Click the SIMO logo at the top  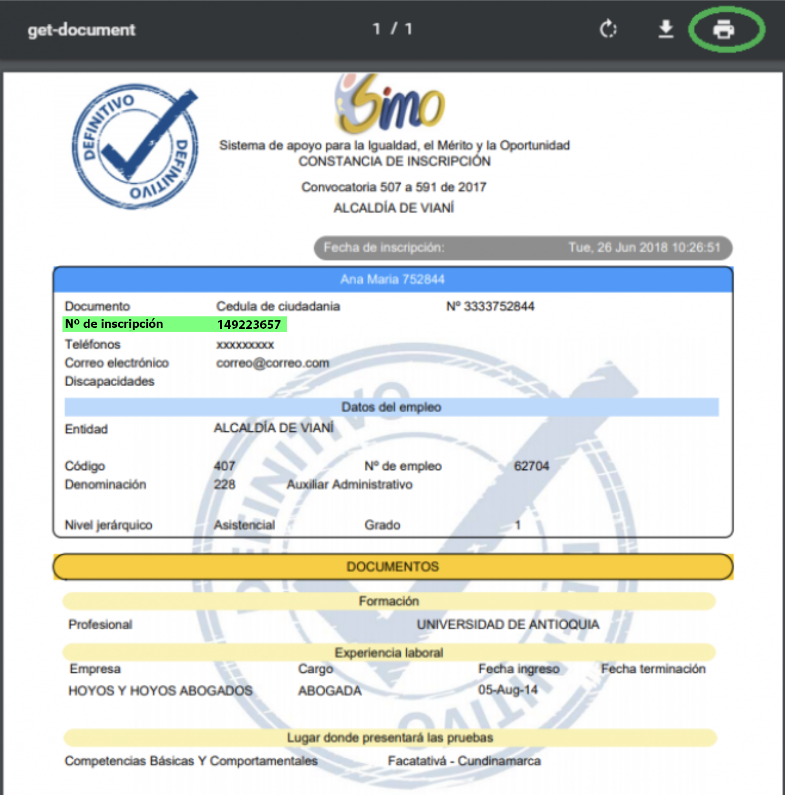(x=389, y=104)
